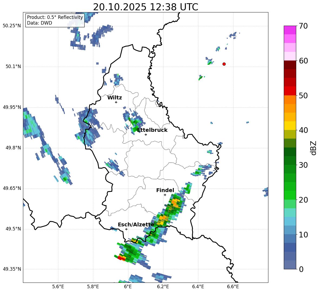Click the 5.6°E longitude tick label
The image size is (320, 292).
(x=58, y=287)
